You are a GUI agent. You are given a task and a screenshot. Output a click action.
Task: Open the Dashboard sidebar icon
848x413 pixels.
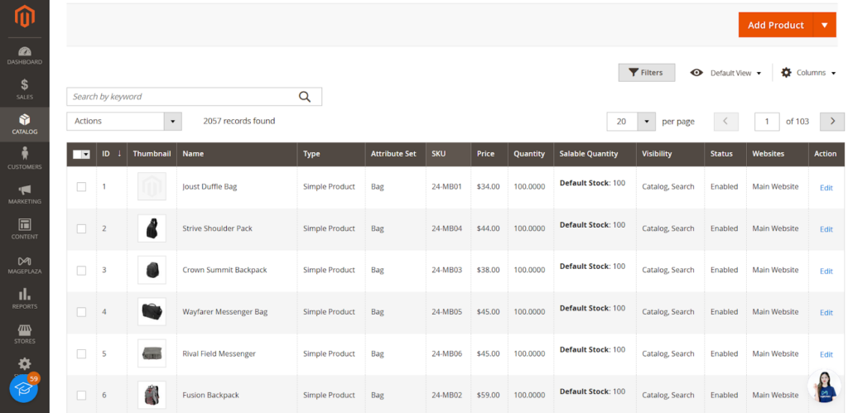(x=24, y=55)
